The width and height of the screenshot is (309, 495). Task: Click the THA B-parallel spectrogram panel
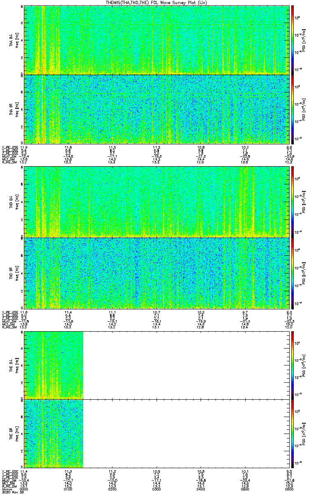point(157,108)
